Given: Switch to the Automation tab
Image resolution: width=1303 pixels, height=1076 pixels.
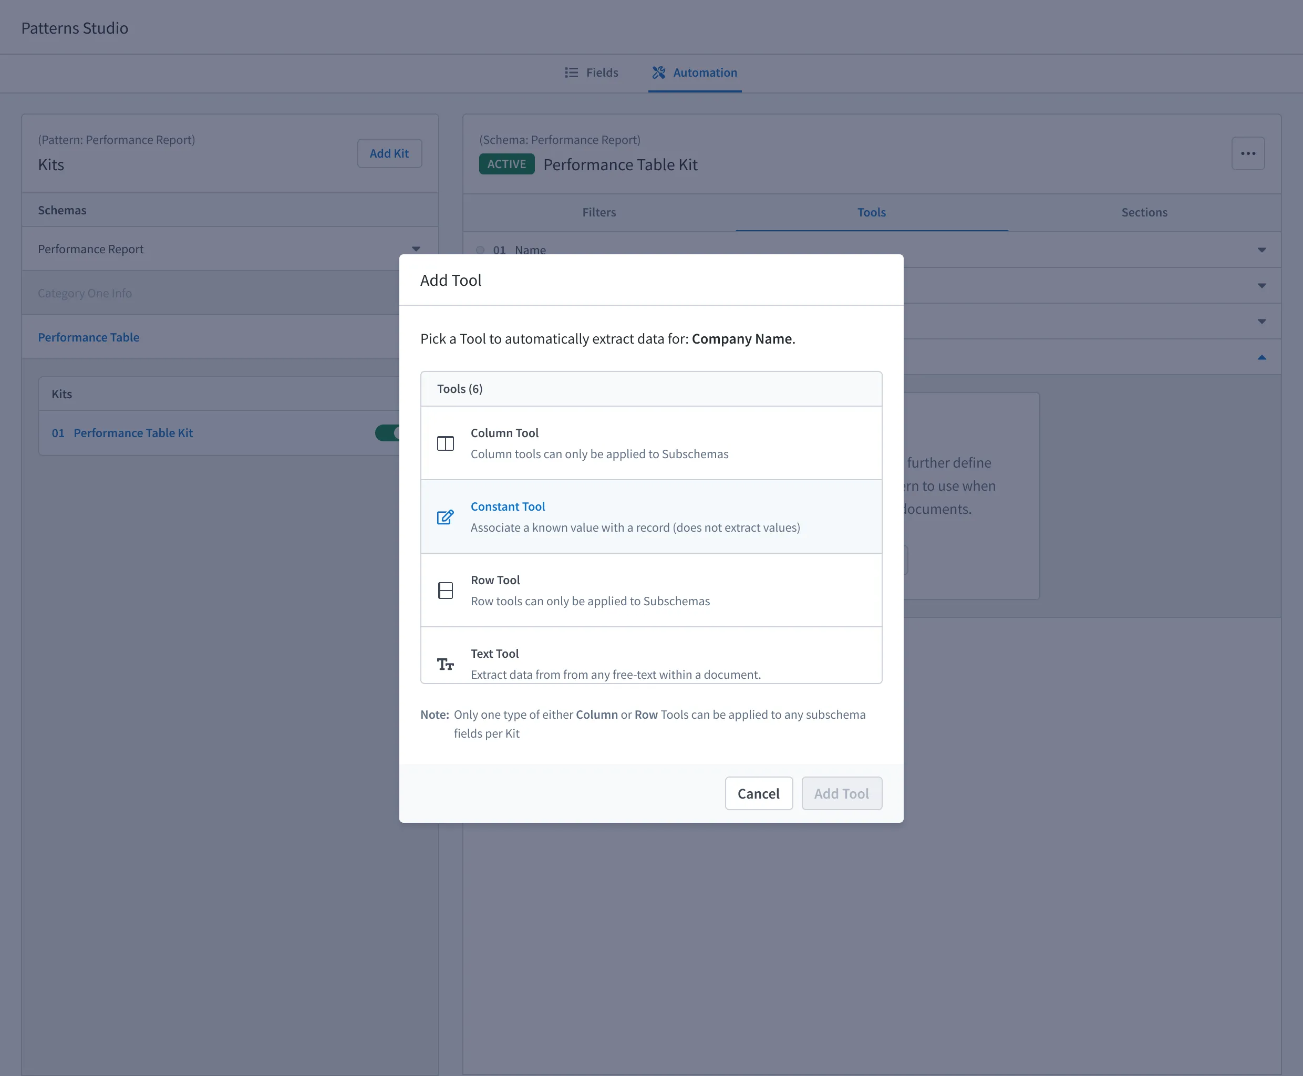Looking at the screenshot, I should tap(695, 73).
